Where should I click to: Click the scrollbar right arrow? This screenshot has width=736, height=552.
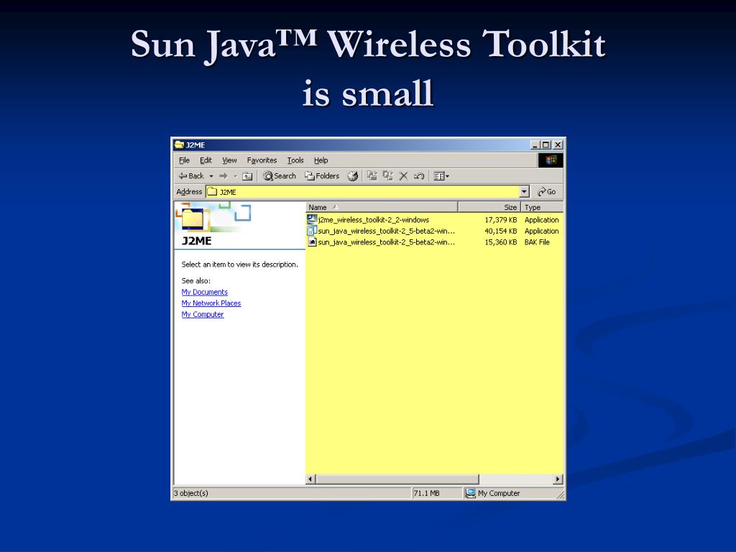point(558,479)
